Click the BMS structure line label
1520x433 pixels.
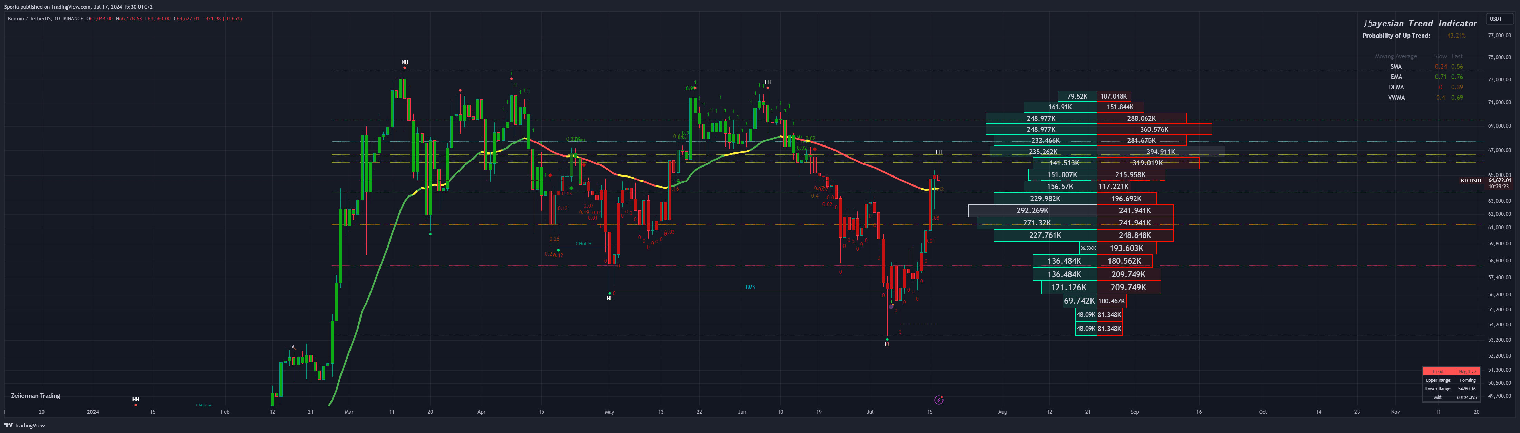tap(750, 287)
